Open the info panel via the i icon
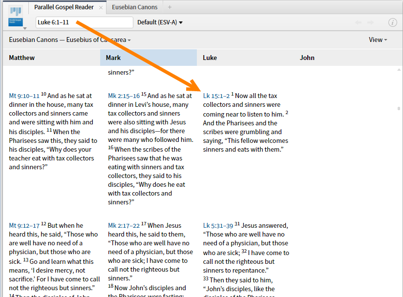403x297 pixels. pyautogui.click(x=394, y=22)
